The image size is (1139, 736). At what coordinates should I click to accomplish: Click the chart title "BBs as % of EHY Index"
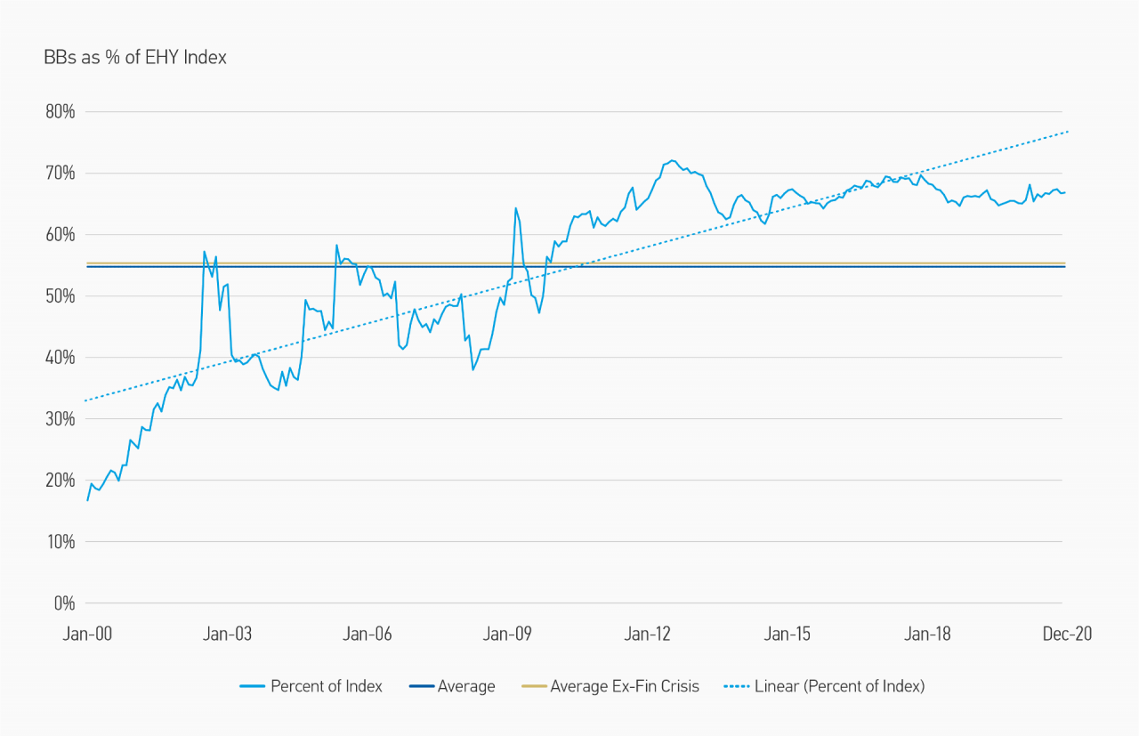[x=135, y=58]
